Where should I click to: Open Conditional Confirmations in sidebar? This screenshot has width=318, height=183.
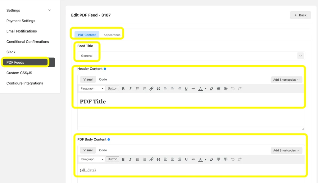(x=28, y=42)
